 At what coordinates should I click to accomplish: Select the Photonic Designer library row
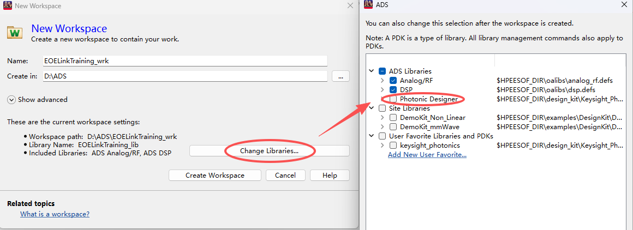429,99
